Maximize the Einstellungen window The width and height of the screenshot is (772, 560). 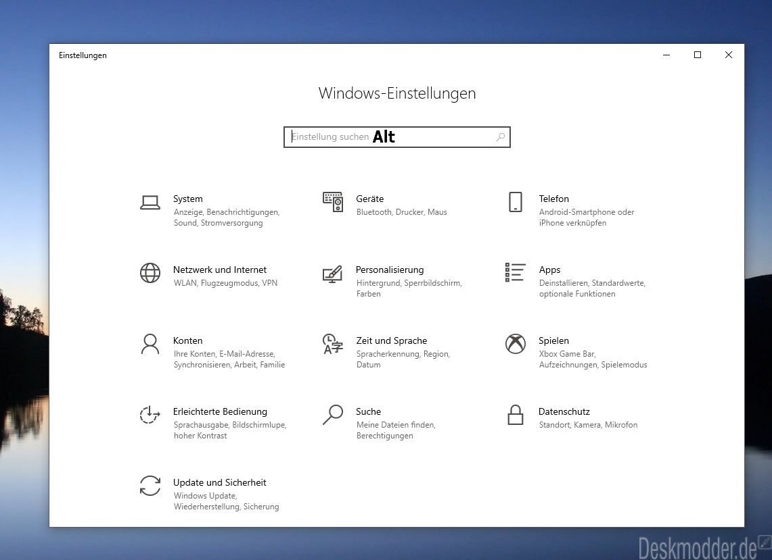(697, 55)
